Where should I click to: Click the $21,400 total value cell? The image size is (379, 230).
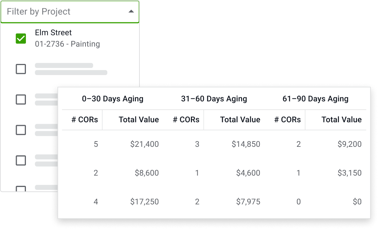144,144
